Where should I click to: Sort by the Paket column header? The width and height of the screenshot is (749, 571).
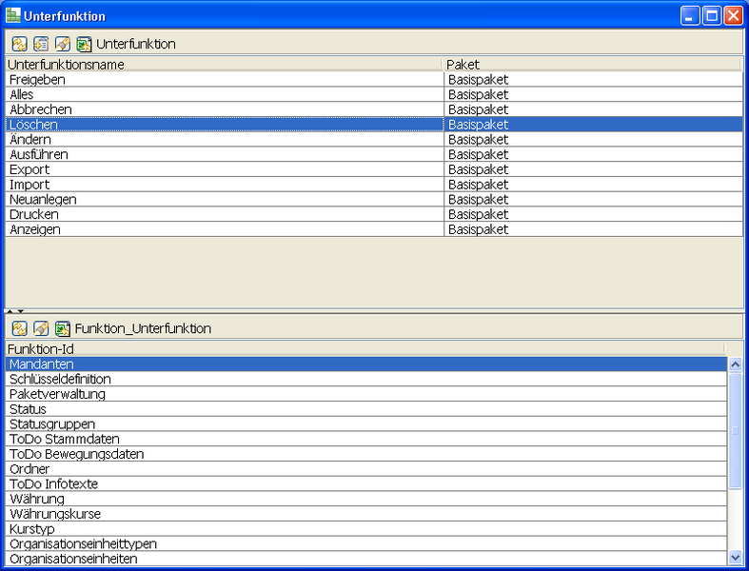click(x=592, y=65)
